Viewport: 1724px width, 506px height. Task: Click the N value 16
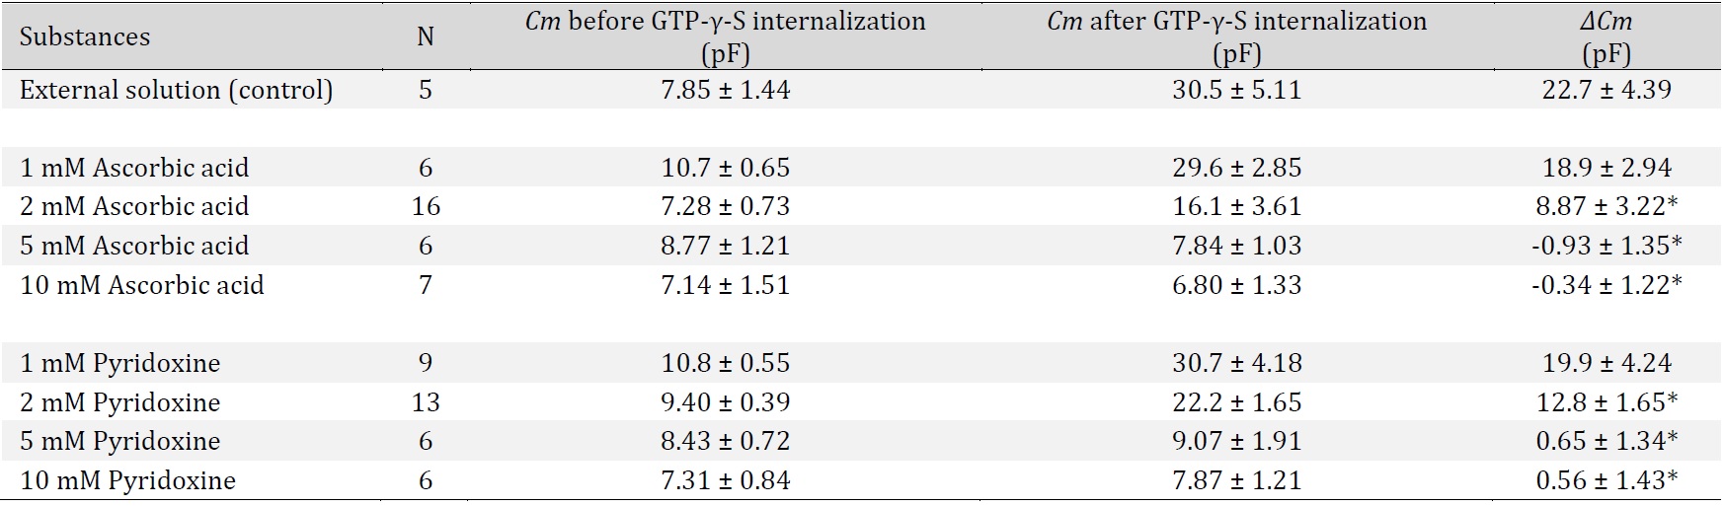point(426,206)
